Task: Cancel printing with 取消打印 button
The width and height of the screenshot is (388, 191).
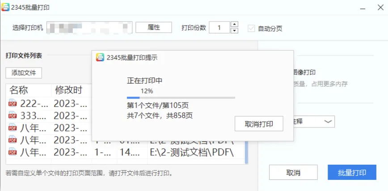Action: pyautogui.click(x=259, y=123)
